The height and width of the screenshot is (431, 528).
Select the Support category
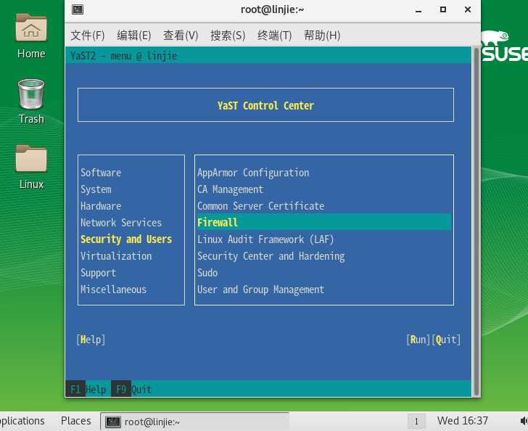[x=99, y=273]
